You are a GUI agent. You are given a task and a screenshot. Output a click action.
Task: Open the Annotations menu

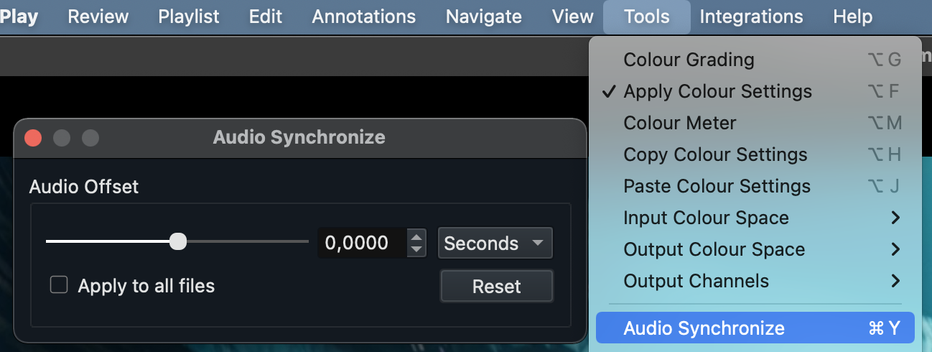click(363, 17)
